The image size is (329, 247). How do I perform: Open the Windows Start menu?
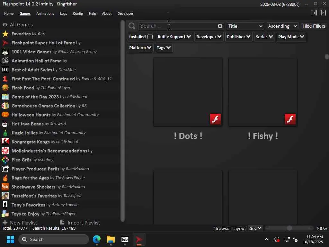[10, 239]
